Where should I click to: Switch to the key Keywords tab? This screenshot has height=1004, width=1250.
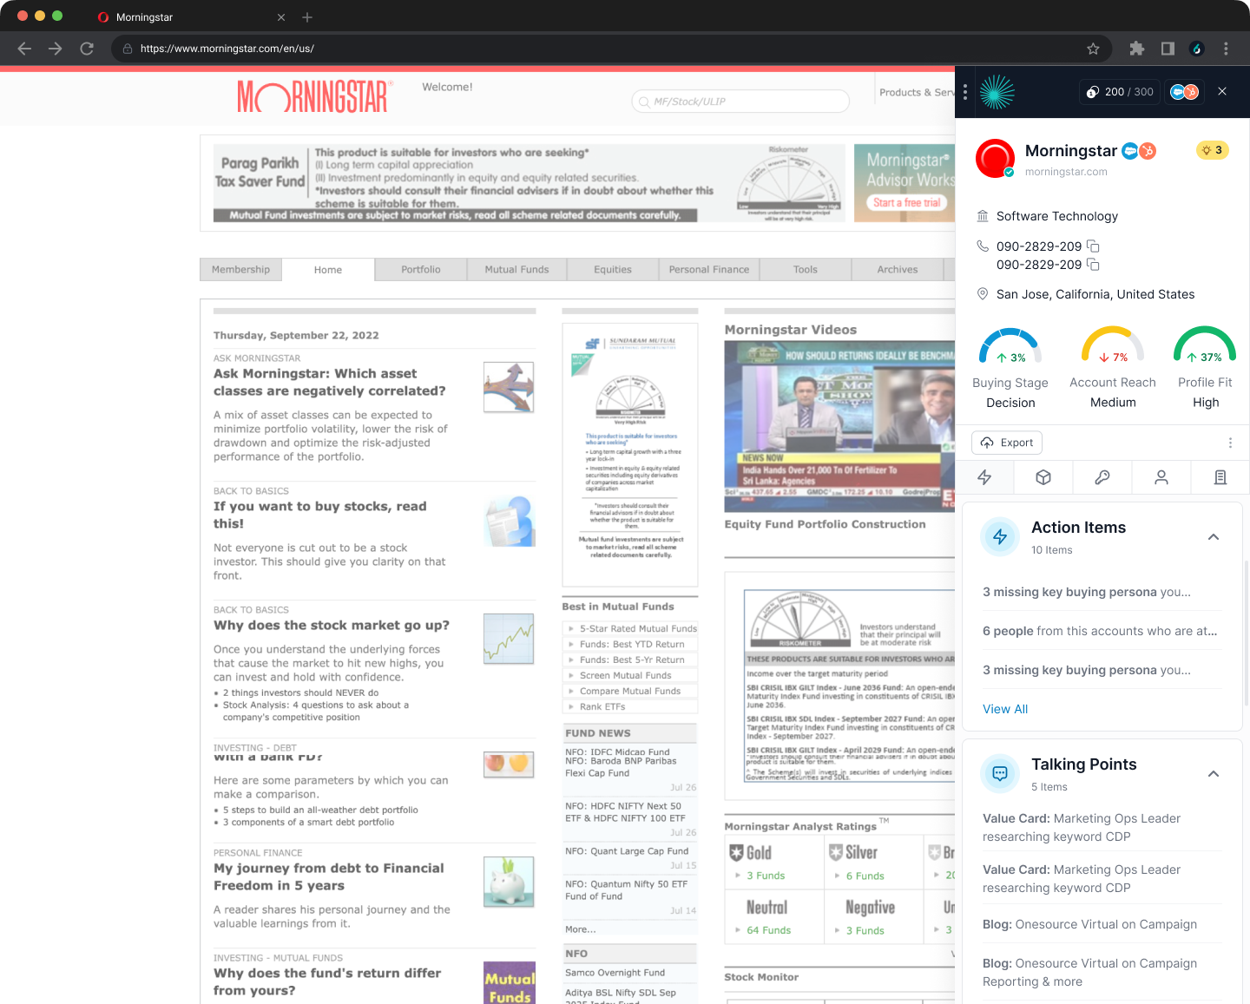click(x=1102, y=477)
